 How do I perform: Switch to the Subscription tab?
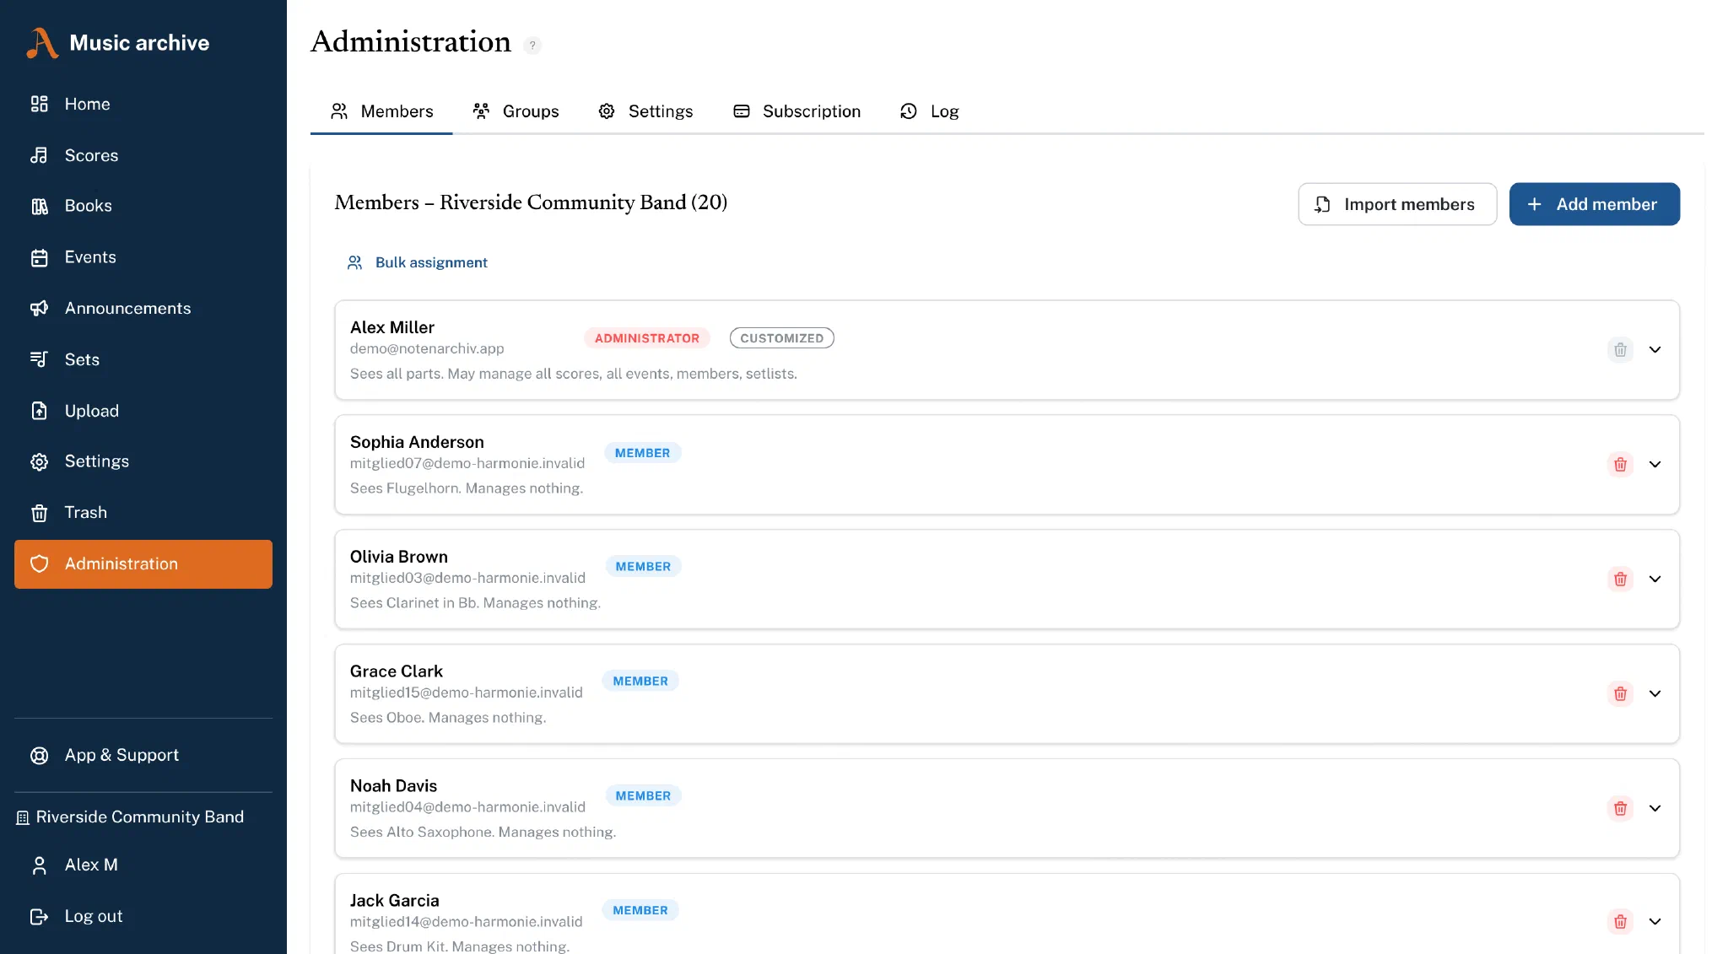pos(796,111)
